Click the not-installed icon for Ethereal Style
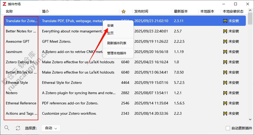The height and width of the screenshot is (135, 254). point(225,83)
